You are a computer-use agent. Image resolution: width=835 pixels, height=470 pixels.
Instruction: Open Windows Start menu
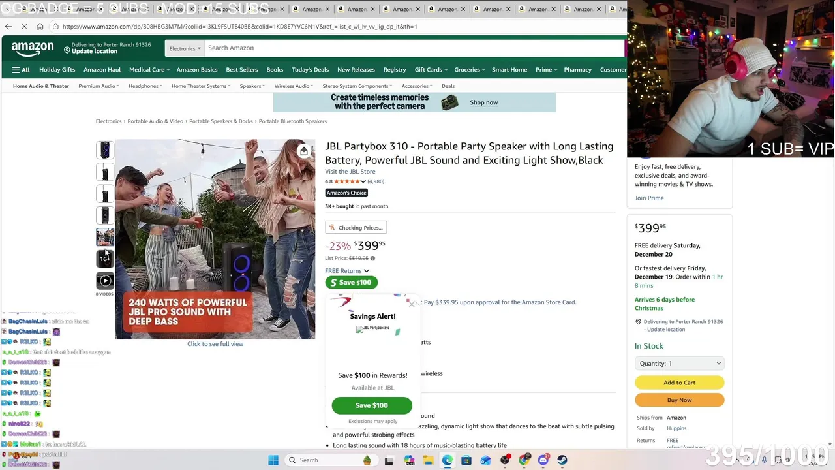273,460
